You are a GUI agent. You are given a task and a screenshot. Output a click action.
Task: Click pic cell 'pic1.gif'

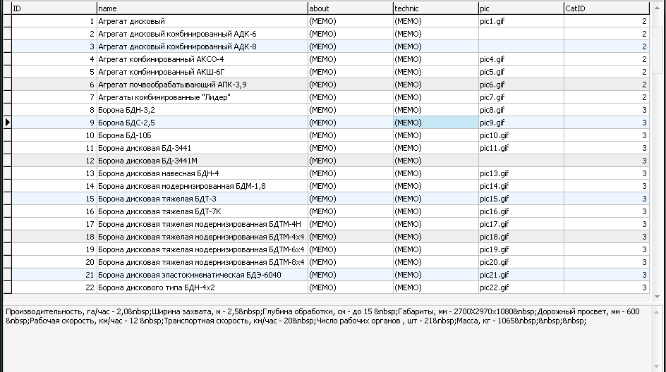520,21
